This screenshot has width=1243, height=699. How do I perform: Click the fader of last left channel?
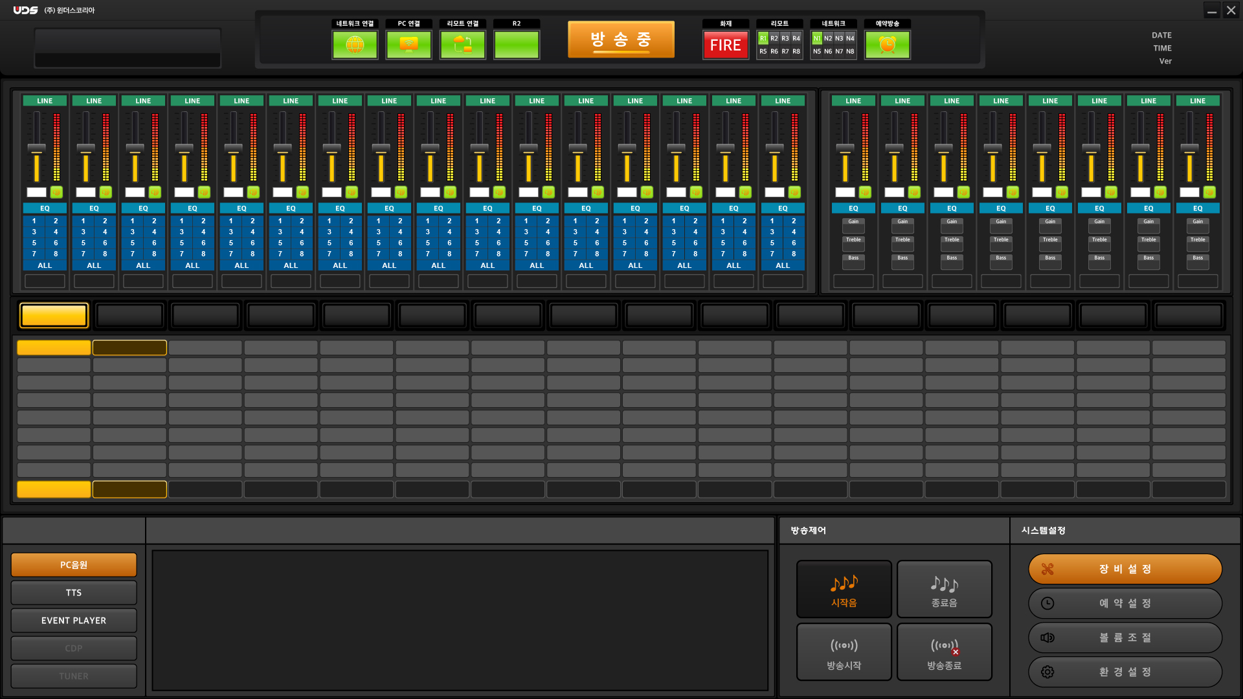click(x=775, y=149)
